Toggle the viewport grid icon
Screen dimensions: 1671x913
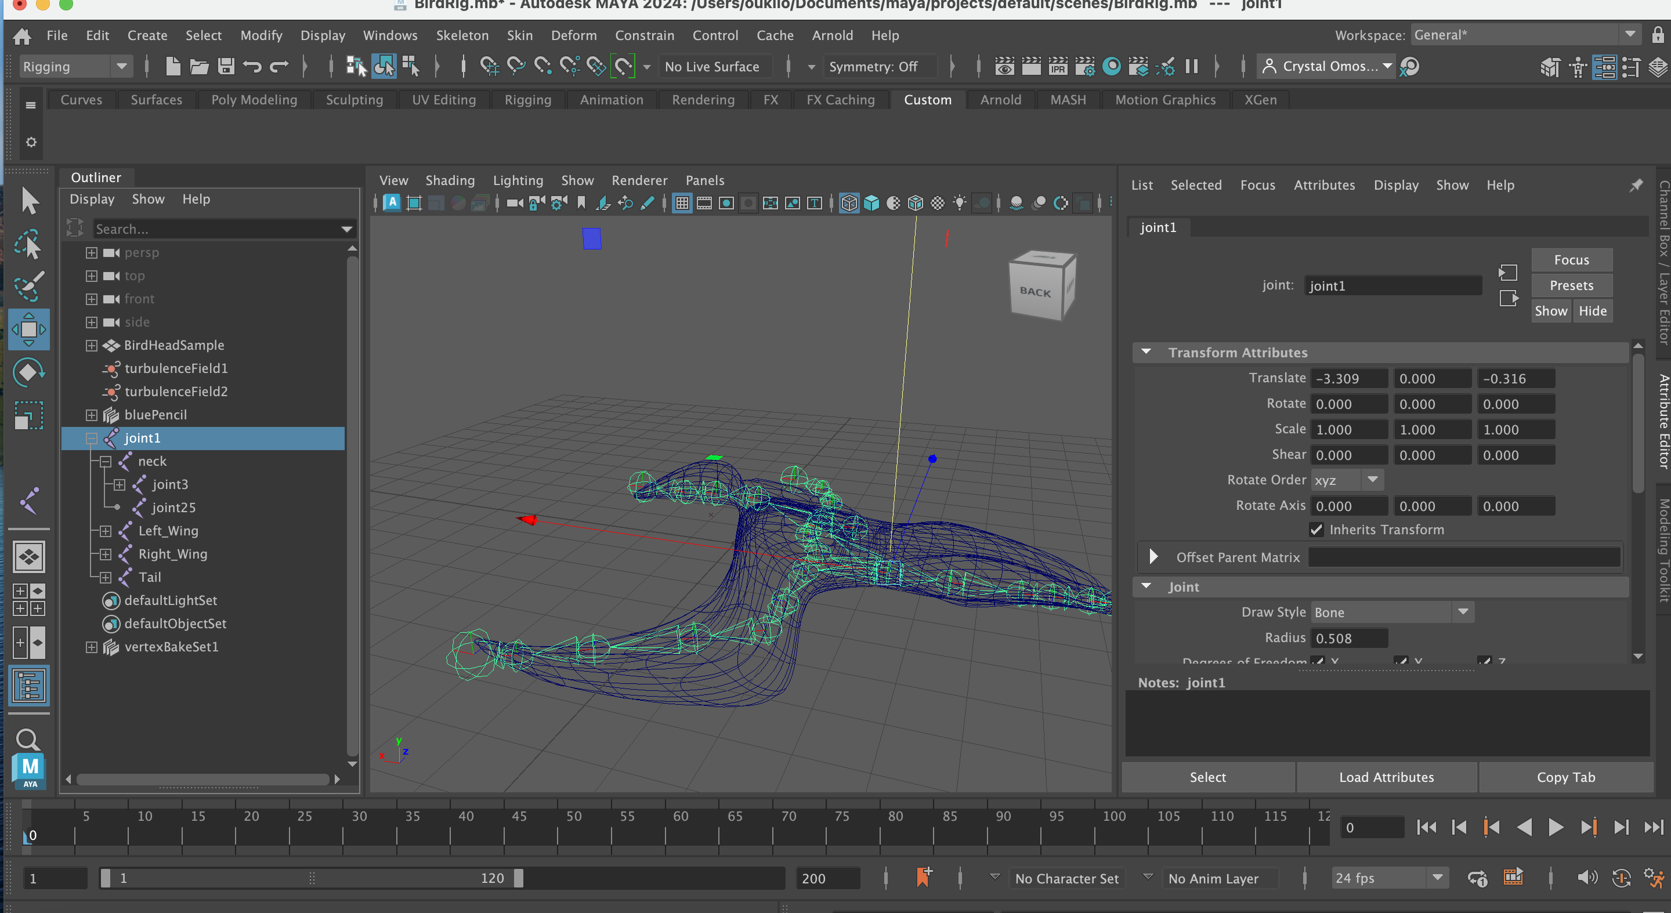682,204
